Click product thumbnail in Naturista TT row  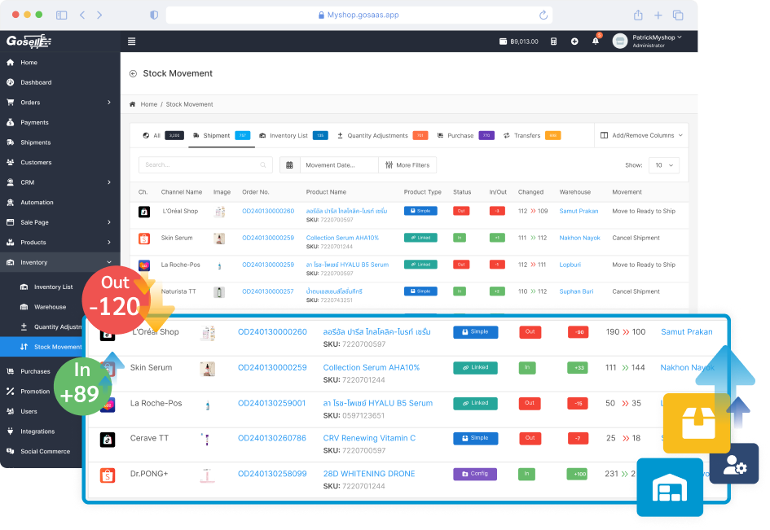coord(219,292)
